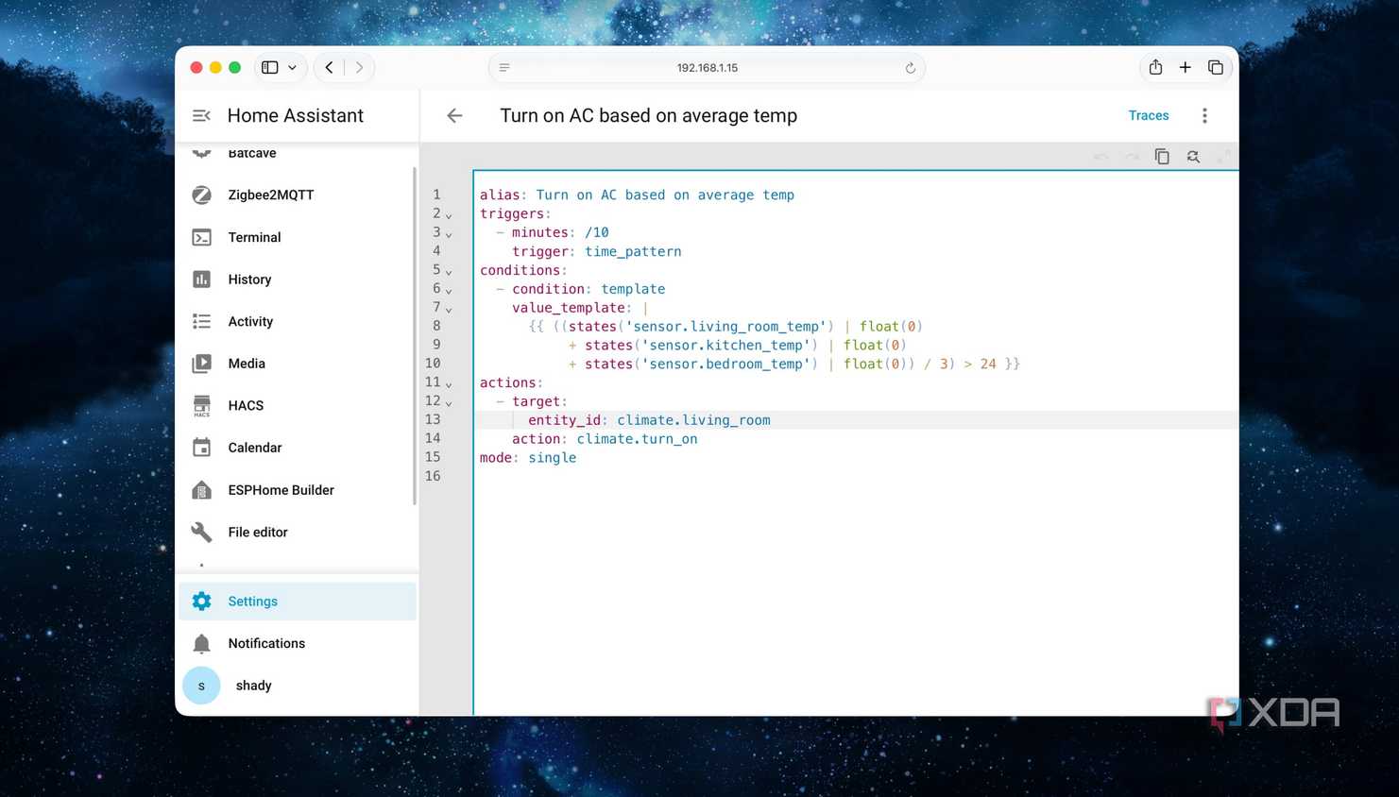
Task: Click the 192.168.1.15 address bar
Action: [x=707, y=68]
